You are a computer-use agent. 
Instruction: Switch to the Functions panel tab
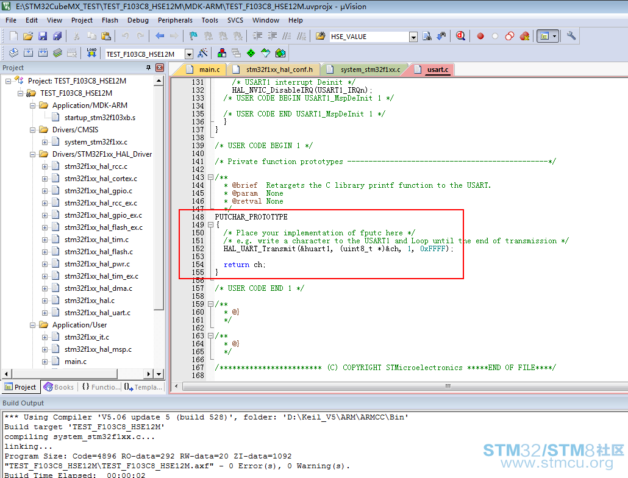tap(101, 387)
